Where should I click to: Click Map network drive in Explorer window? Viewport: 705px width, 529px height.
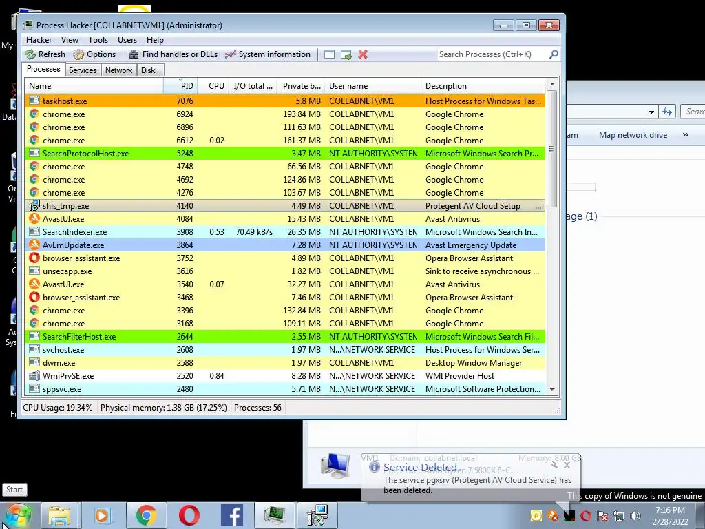pos(633,135)
